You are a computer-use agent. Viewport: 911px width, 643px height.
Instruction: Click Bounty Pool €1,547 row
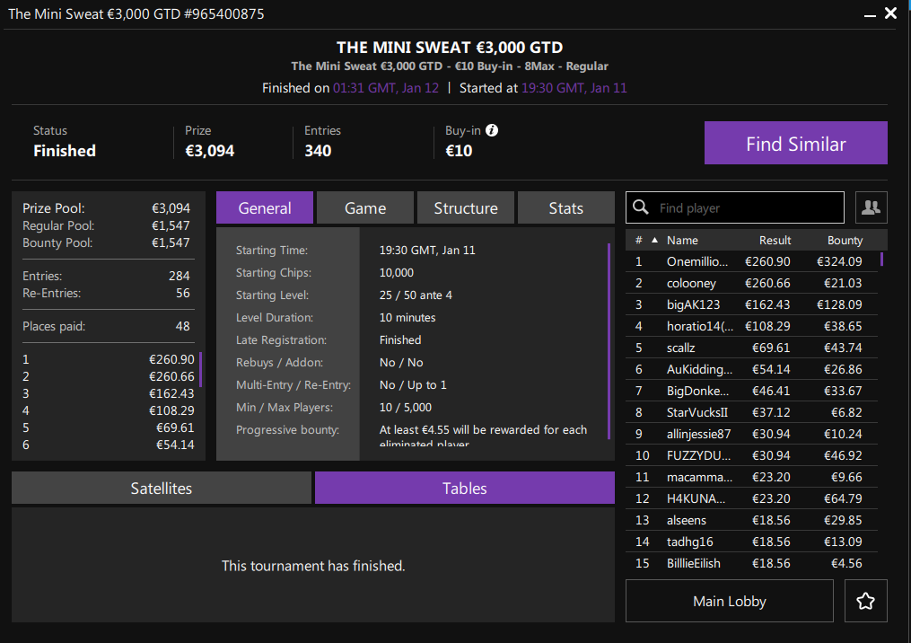[x=106, y=242]
